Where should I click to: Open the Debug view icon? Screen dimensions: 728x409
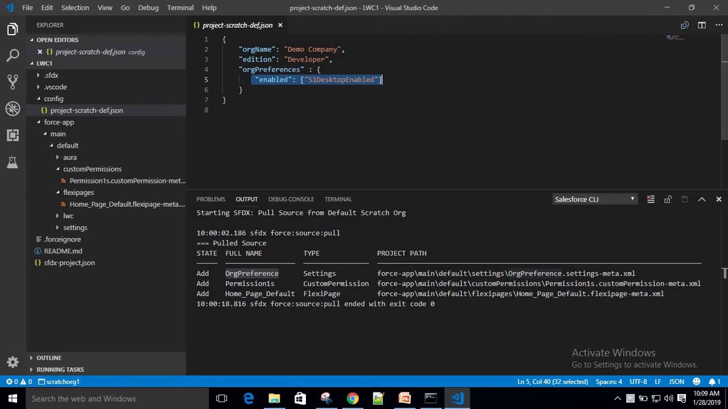[13, 108]
